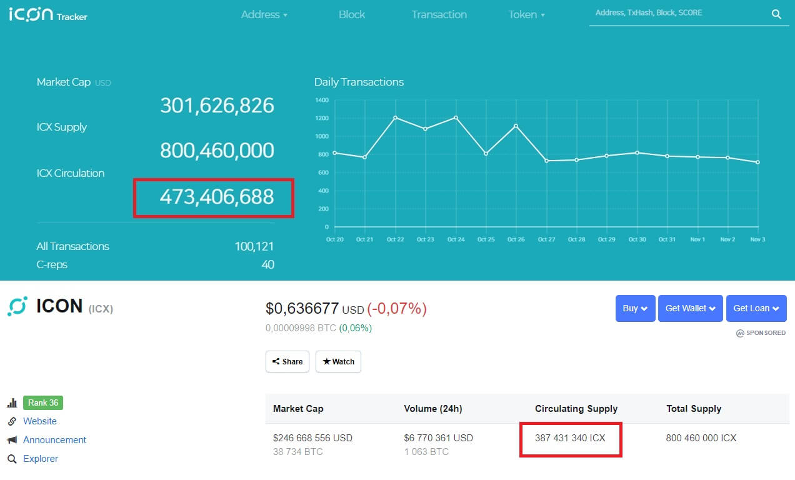795x480 pixels.
Task: Open the Get Loan dropdown button
Action: pyautogui.click(x=756, y=308)
